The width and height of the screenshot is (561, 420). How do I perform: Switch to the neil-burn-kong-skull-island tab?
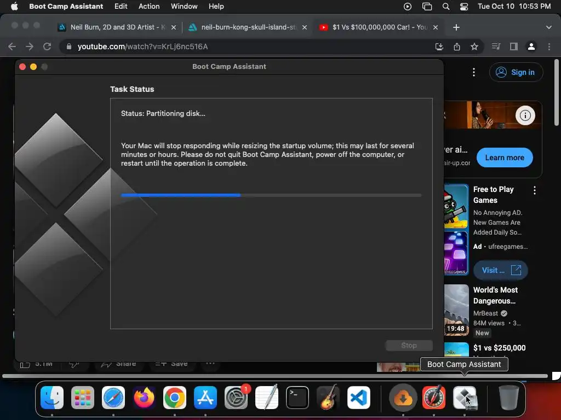[x=247, y=27]
